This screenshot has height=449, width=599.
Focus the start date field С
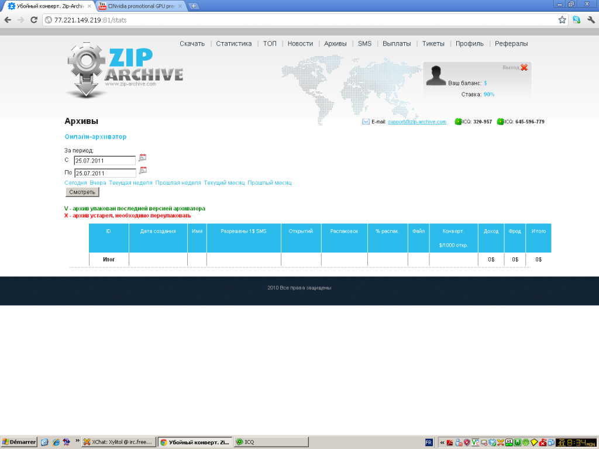point(105,160)
